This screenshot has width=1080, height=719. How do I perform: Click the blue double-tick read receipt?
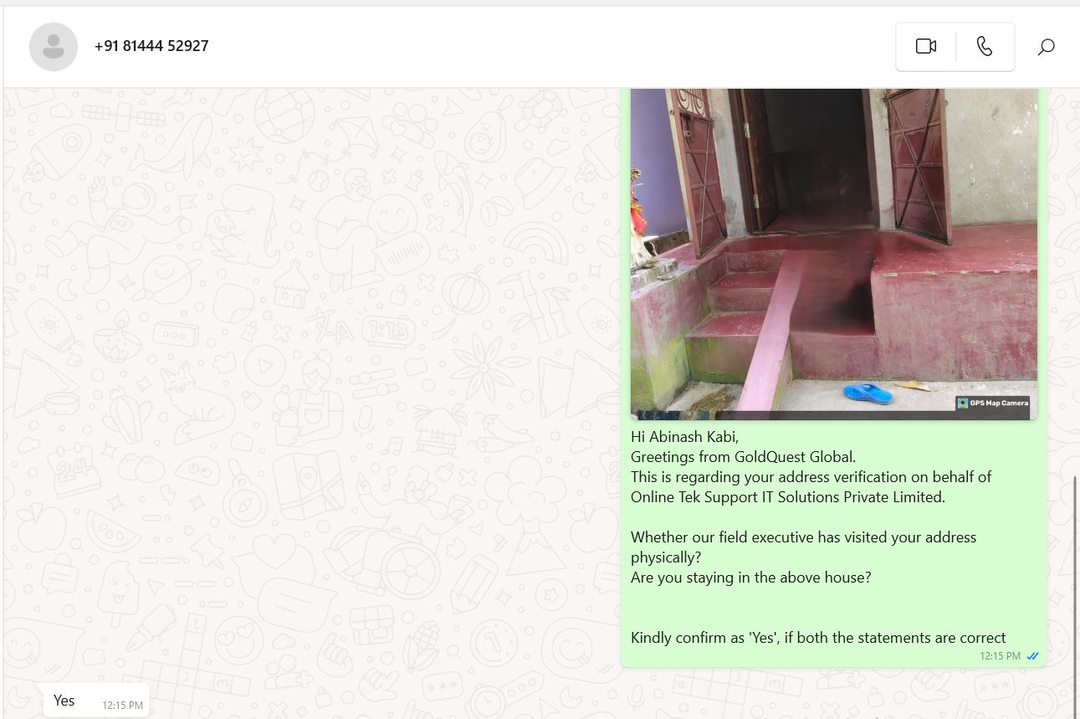pyautogui.click(x=1032, y=656)
